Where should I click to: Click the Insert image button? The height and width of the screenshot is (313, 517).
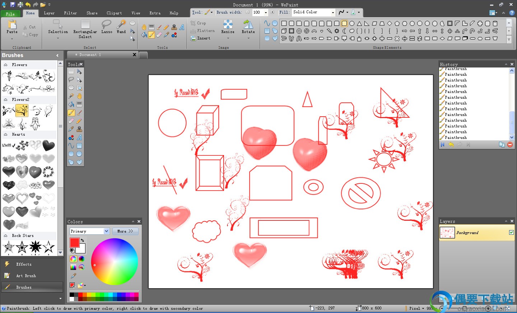200,38
